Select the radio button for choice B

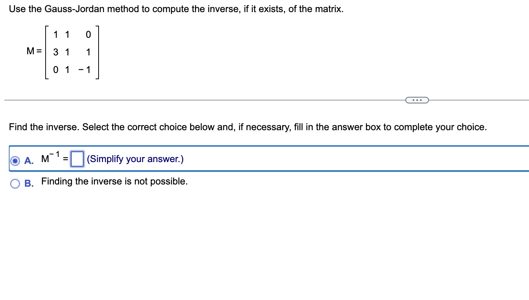click(x=15, y=183)
